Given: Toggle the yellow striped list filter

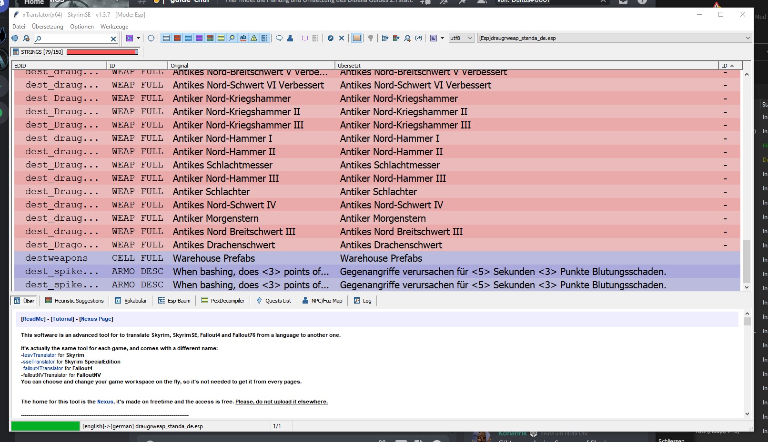Looking at the screenshot, I should [x=221, y=38].
